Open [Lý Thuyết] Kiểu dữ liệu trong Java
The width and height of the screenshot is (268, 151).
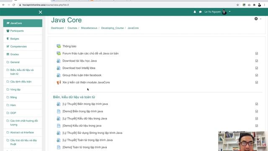point(85,118)
